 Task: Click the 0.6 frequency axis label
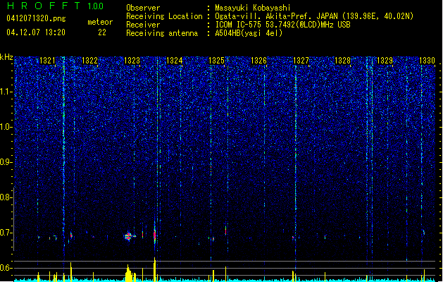(6, 268)
